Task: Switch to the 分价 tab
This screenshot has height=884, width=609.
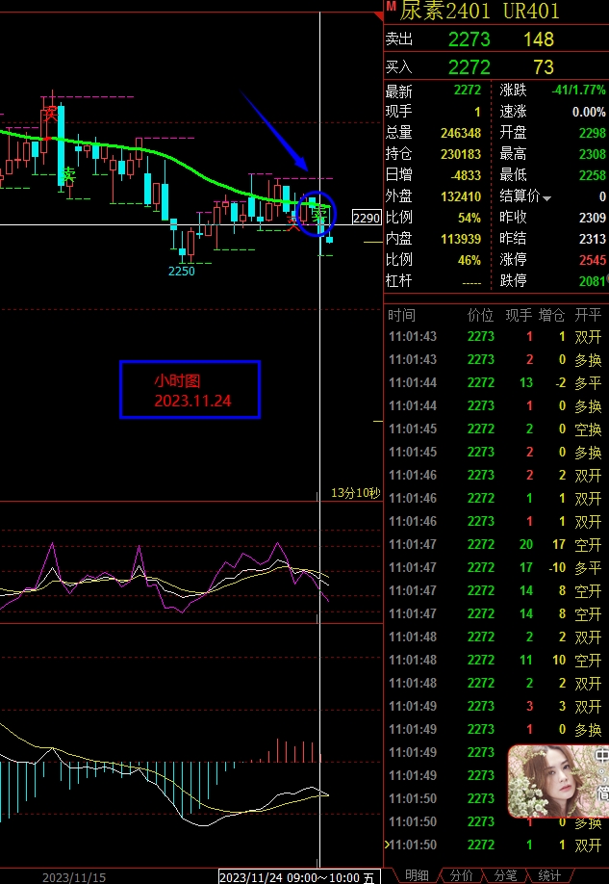Action: [x=461, y=875]
